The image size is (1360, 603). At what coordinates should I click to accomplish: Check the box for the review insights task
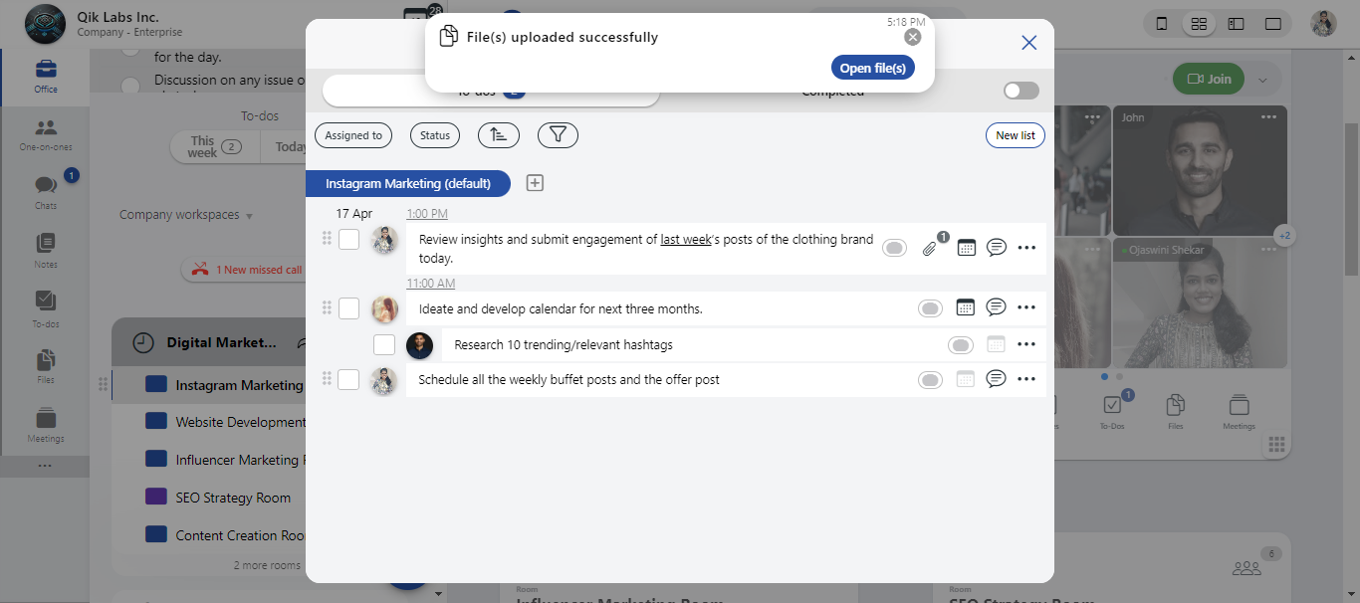click(x=348, y=240)
